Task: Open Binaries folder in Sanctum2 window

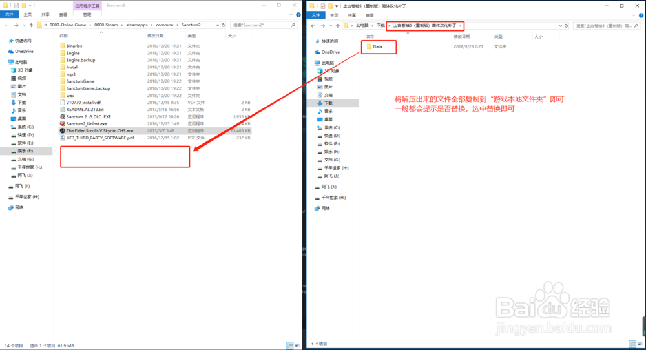Action: coord(74,46)
